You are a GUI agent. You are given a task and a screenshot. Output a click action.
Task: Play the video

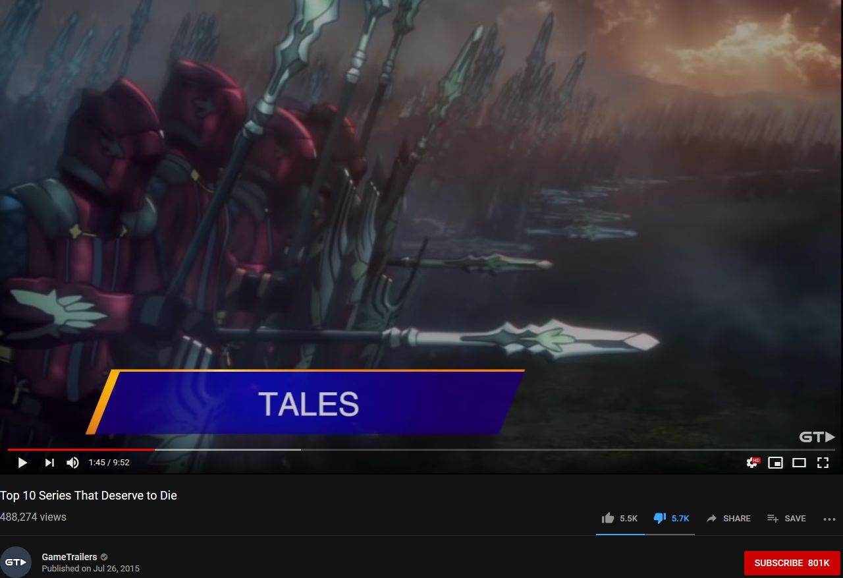click(x=22, y=463)
